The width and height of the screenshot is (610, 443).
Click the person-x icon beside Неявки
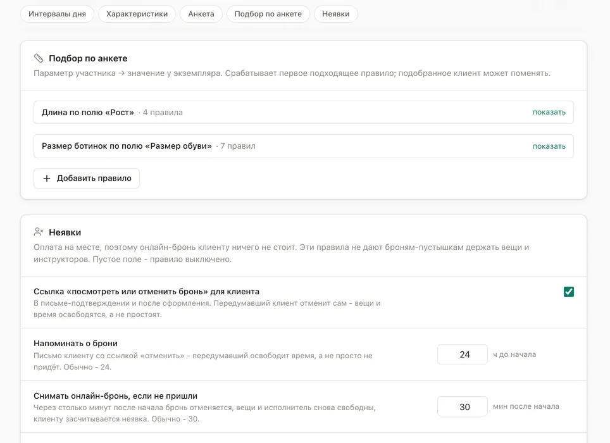point(39,232)
